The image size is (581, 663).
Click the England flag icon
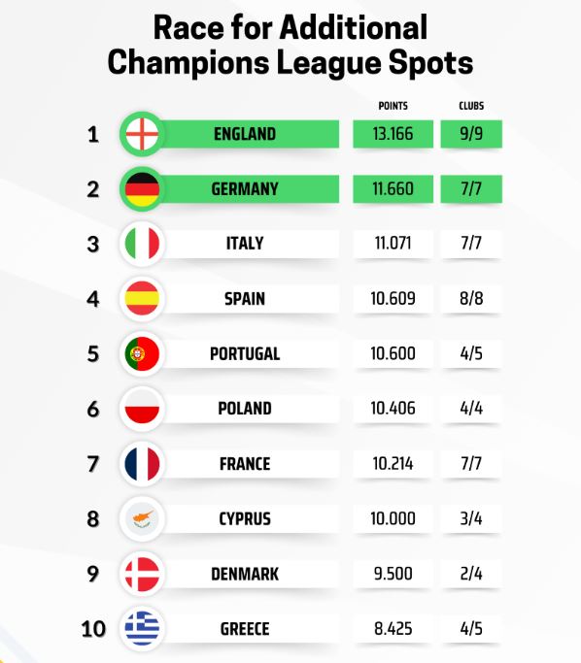click(142, 134)
